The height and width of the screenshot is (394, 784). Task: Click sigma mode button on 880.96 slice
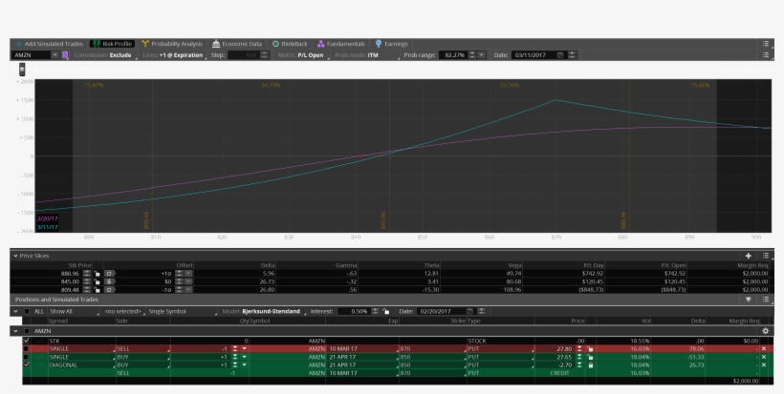click(110, 274)
